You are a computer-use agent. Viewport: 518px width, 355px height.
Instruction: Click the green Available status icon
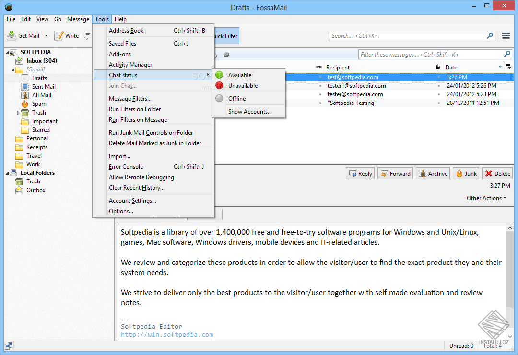[x=219, y=75]
